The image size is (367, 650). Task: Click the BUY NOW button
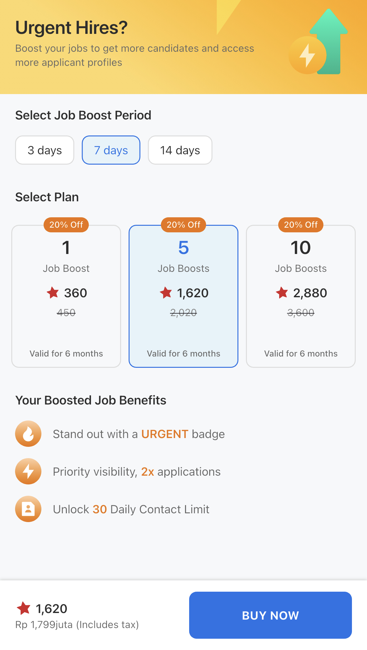coord(270,615)
